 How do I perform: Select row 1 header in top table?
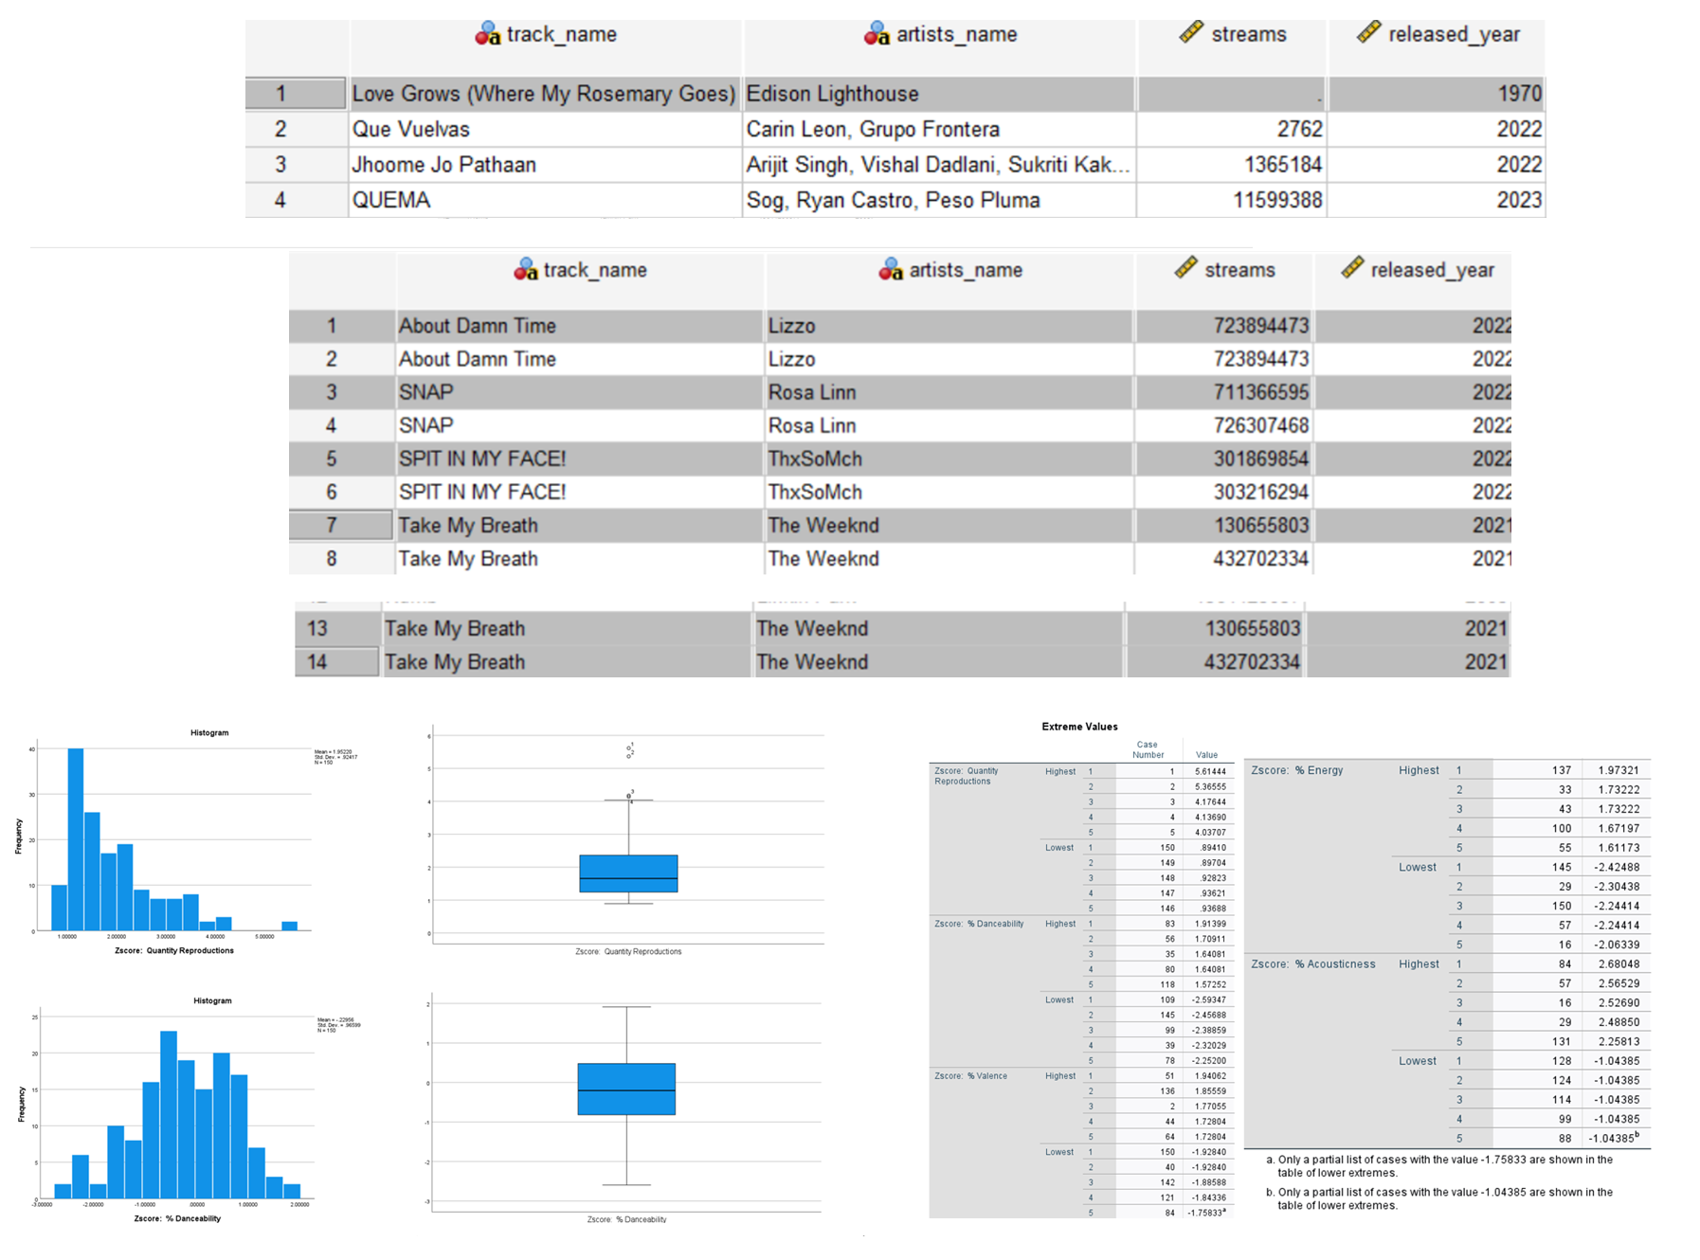point(296,94)
